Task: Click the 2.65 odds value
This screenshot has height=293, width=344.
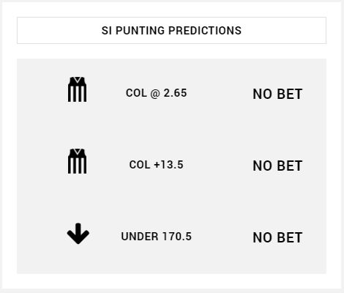Action: tap(175, 93)
